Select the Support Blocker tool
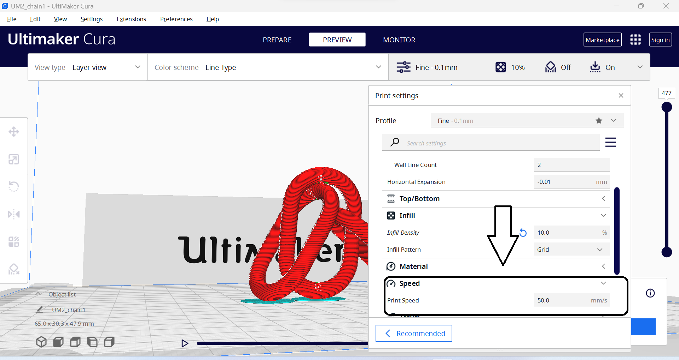The image size is (679, 360). (x=14, y=269)
